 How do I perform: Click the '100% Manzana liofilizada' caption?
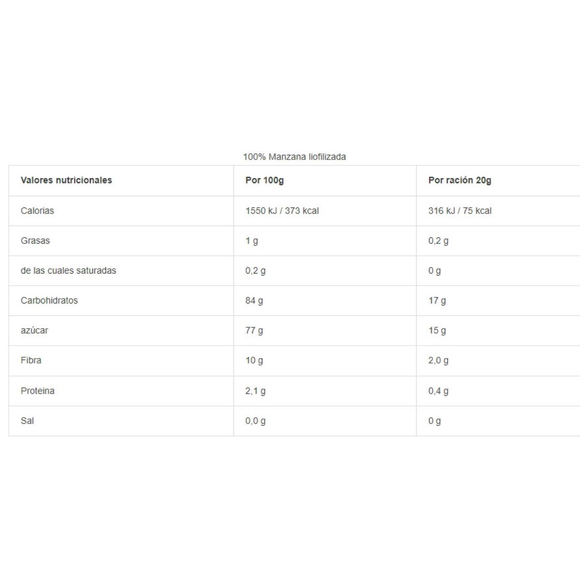pos(294,157)
